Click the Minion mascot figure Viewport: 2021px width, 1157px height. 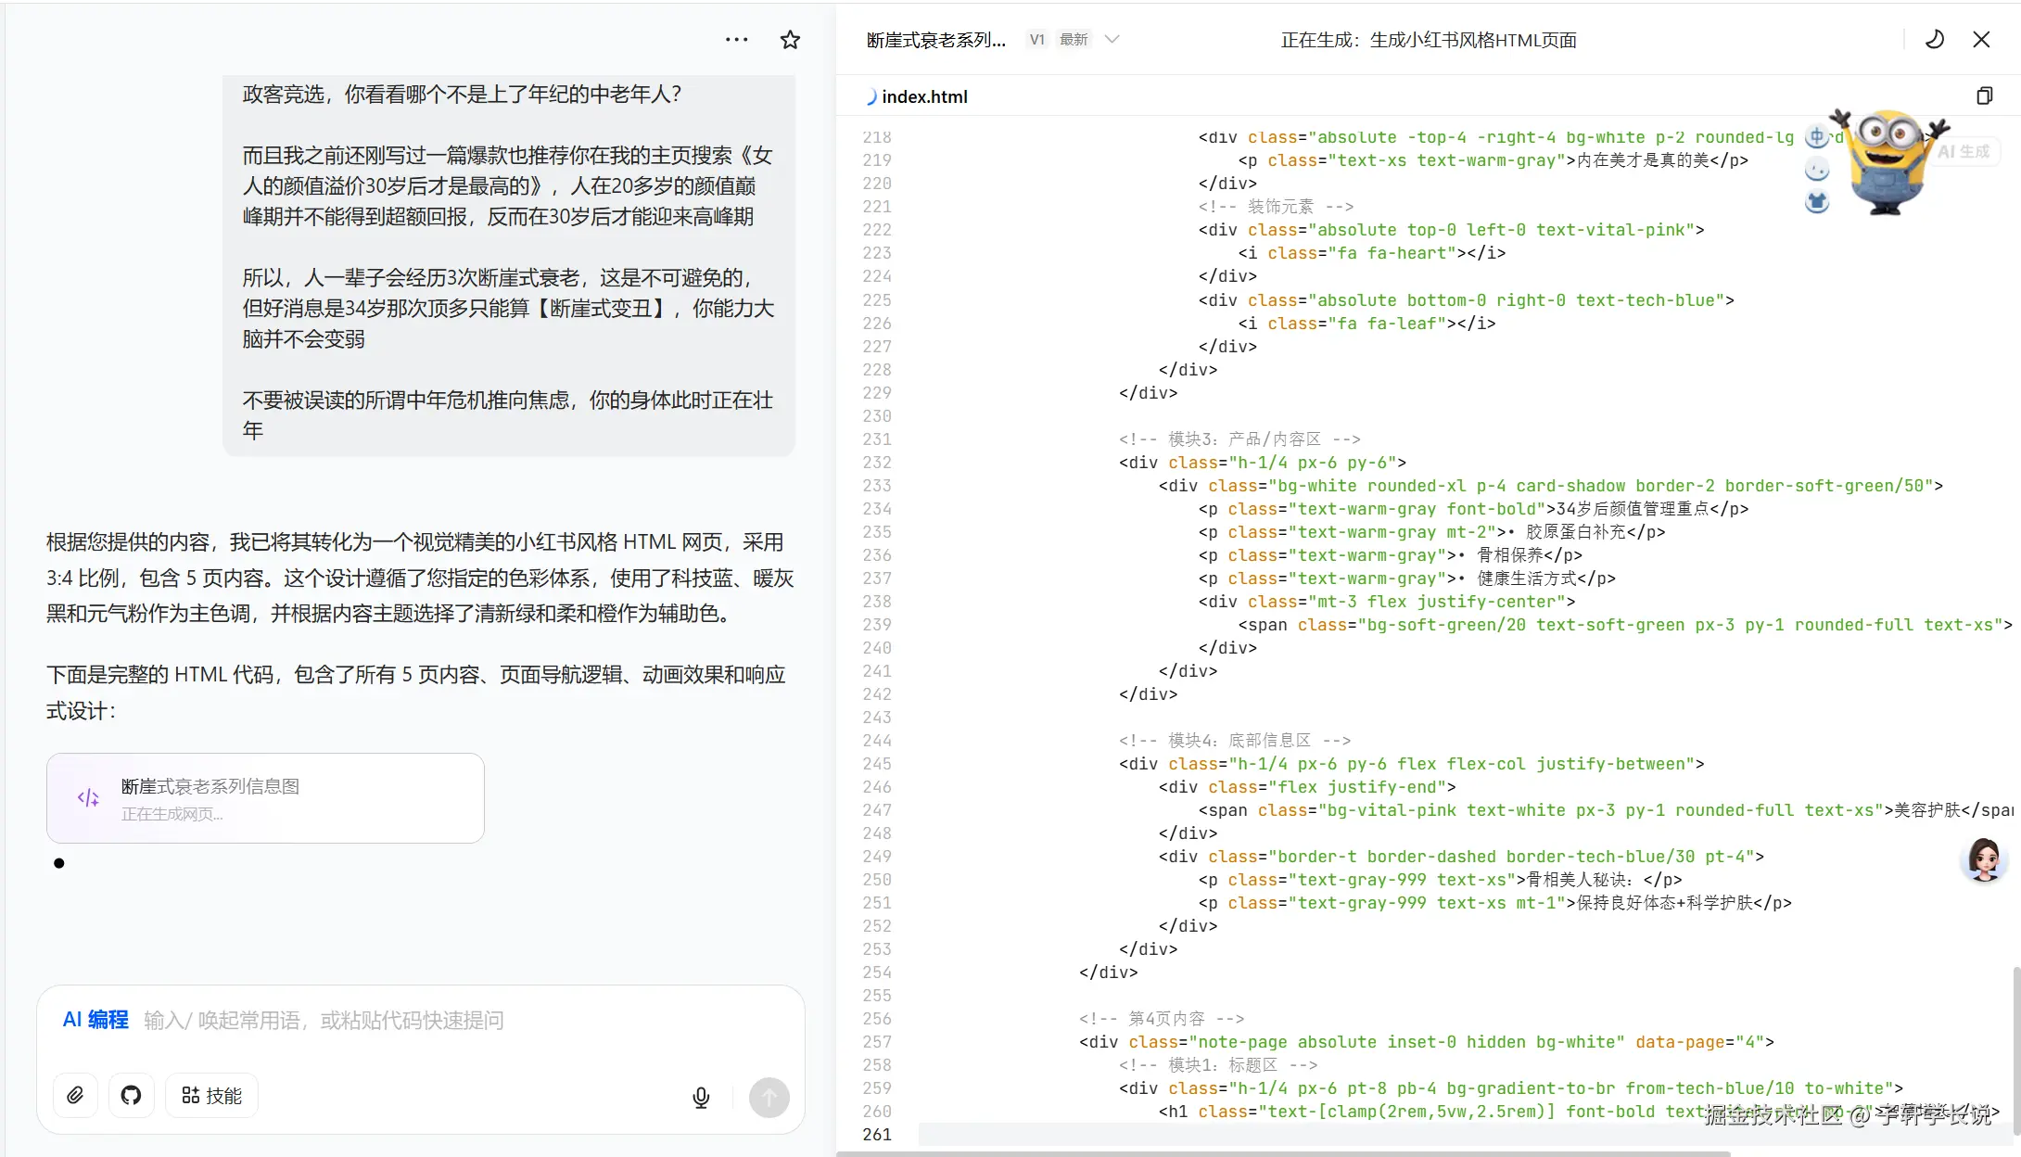(1887, 165)
